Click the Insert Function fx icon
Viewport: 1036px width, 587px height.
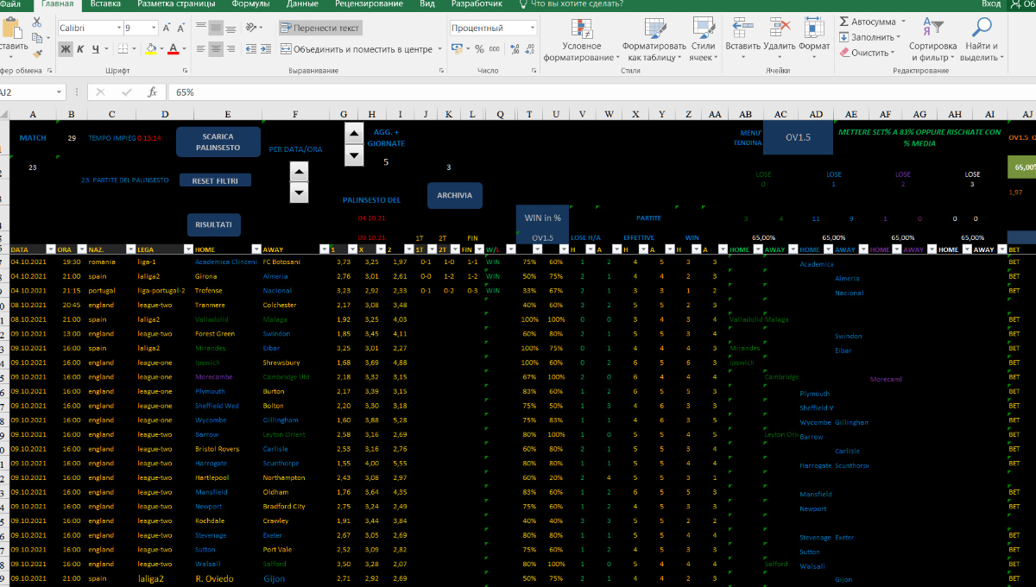tap(152, 92)
